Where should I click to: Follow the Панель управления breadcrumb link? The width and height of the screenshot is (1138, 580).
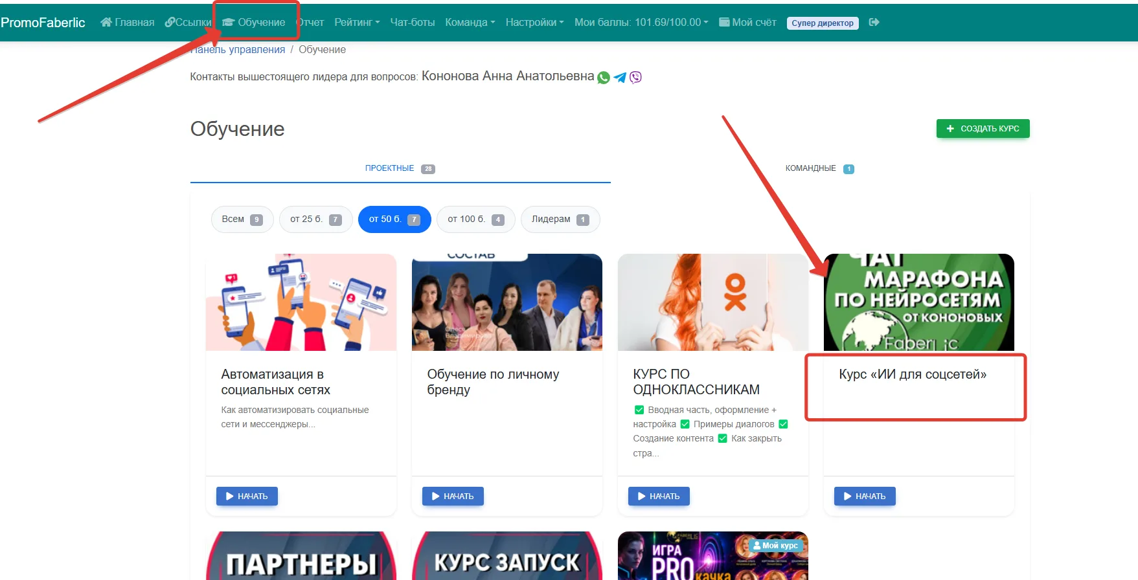[238, 50]
